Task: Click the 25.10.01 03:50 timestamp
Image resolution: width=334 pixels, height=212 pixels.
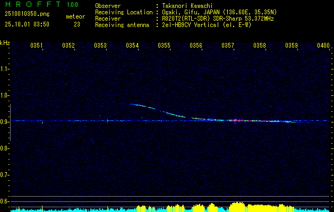Action: coord(27,24)
